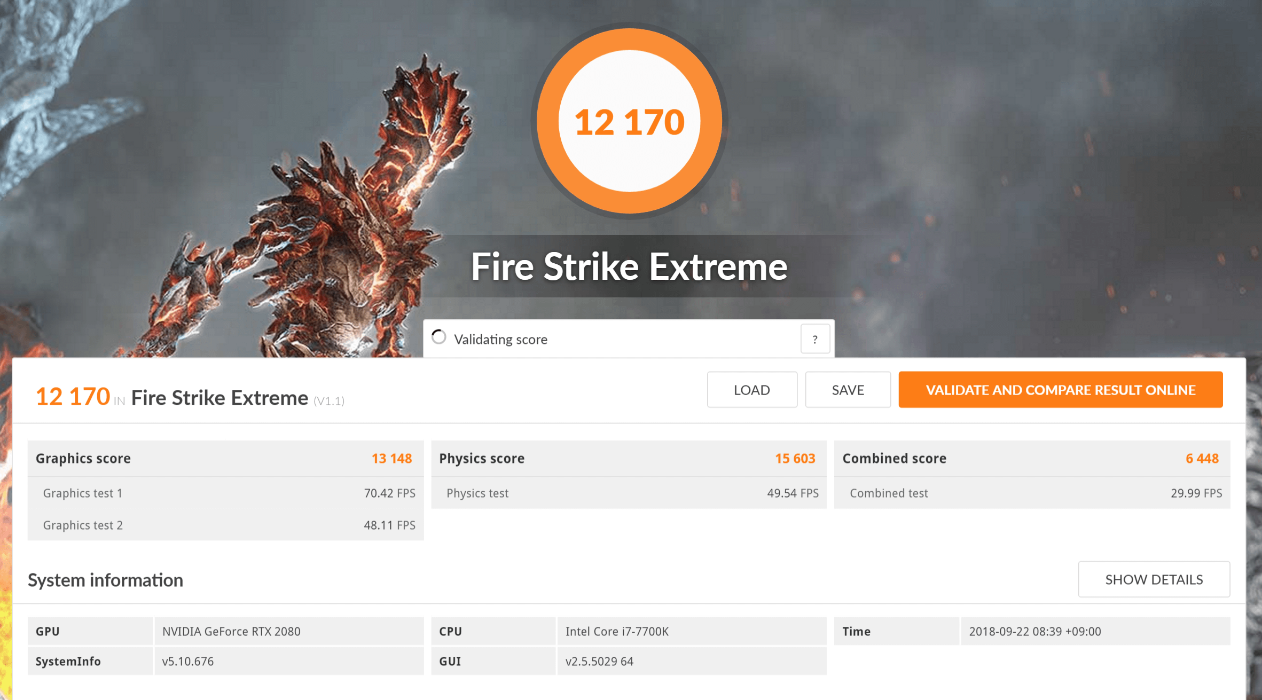Click the question mark help button
The width and height of the screenshot is (1262, 700).
[815, 339]
